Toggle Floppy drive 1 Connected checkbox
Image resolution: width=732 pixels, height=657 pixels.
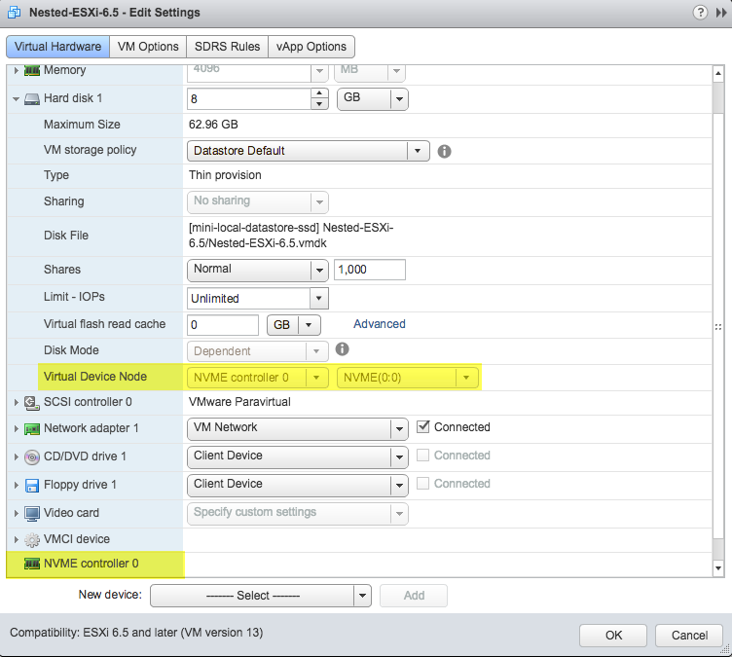(x=423, y=484)
